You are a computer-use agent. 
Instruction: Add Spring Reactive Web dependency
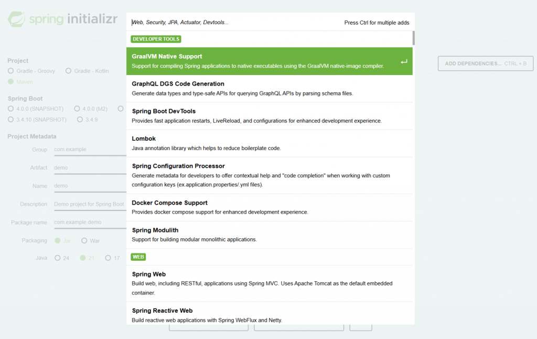[269, 313]
